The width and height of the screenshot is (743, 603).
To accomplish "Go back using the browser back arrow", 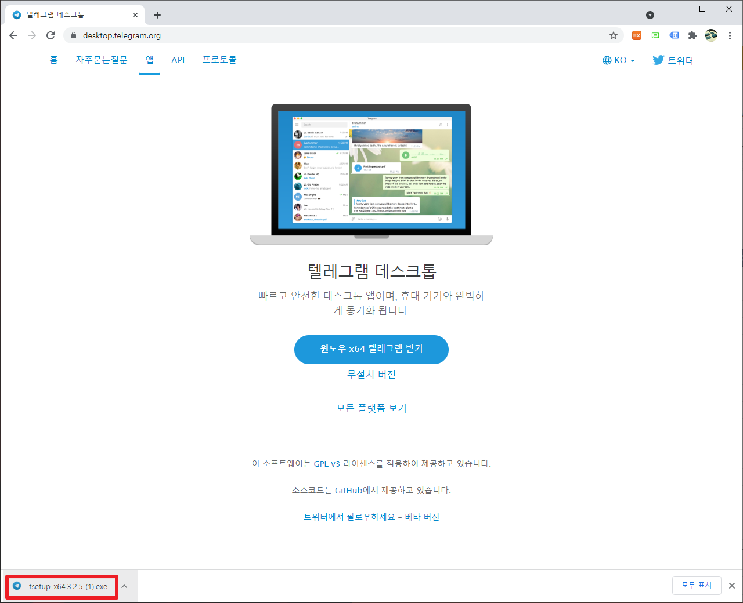I will click(13, 35).
